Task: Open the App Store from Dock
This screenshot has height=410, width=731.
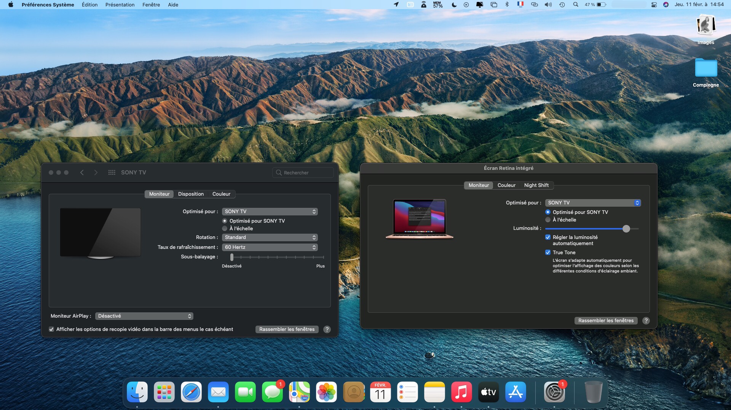Action: 516,392
